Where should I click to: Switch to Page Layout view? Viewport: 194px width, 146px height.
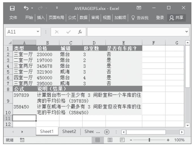(x=110, y=140)
